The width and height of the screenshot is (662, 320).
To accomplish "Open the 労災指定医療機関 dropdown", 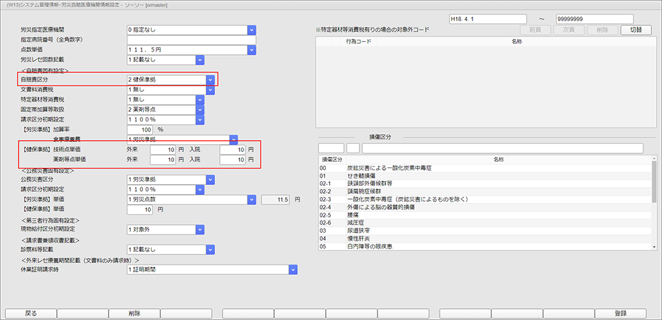I will 251,30.
